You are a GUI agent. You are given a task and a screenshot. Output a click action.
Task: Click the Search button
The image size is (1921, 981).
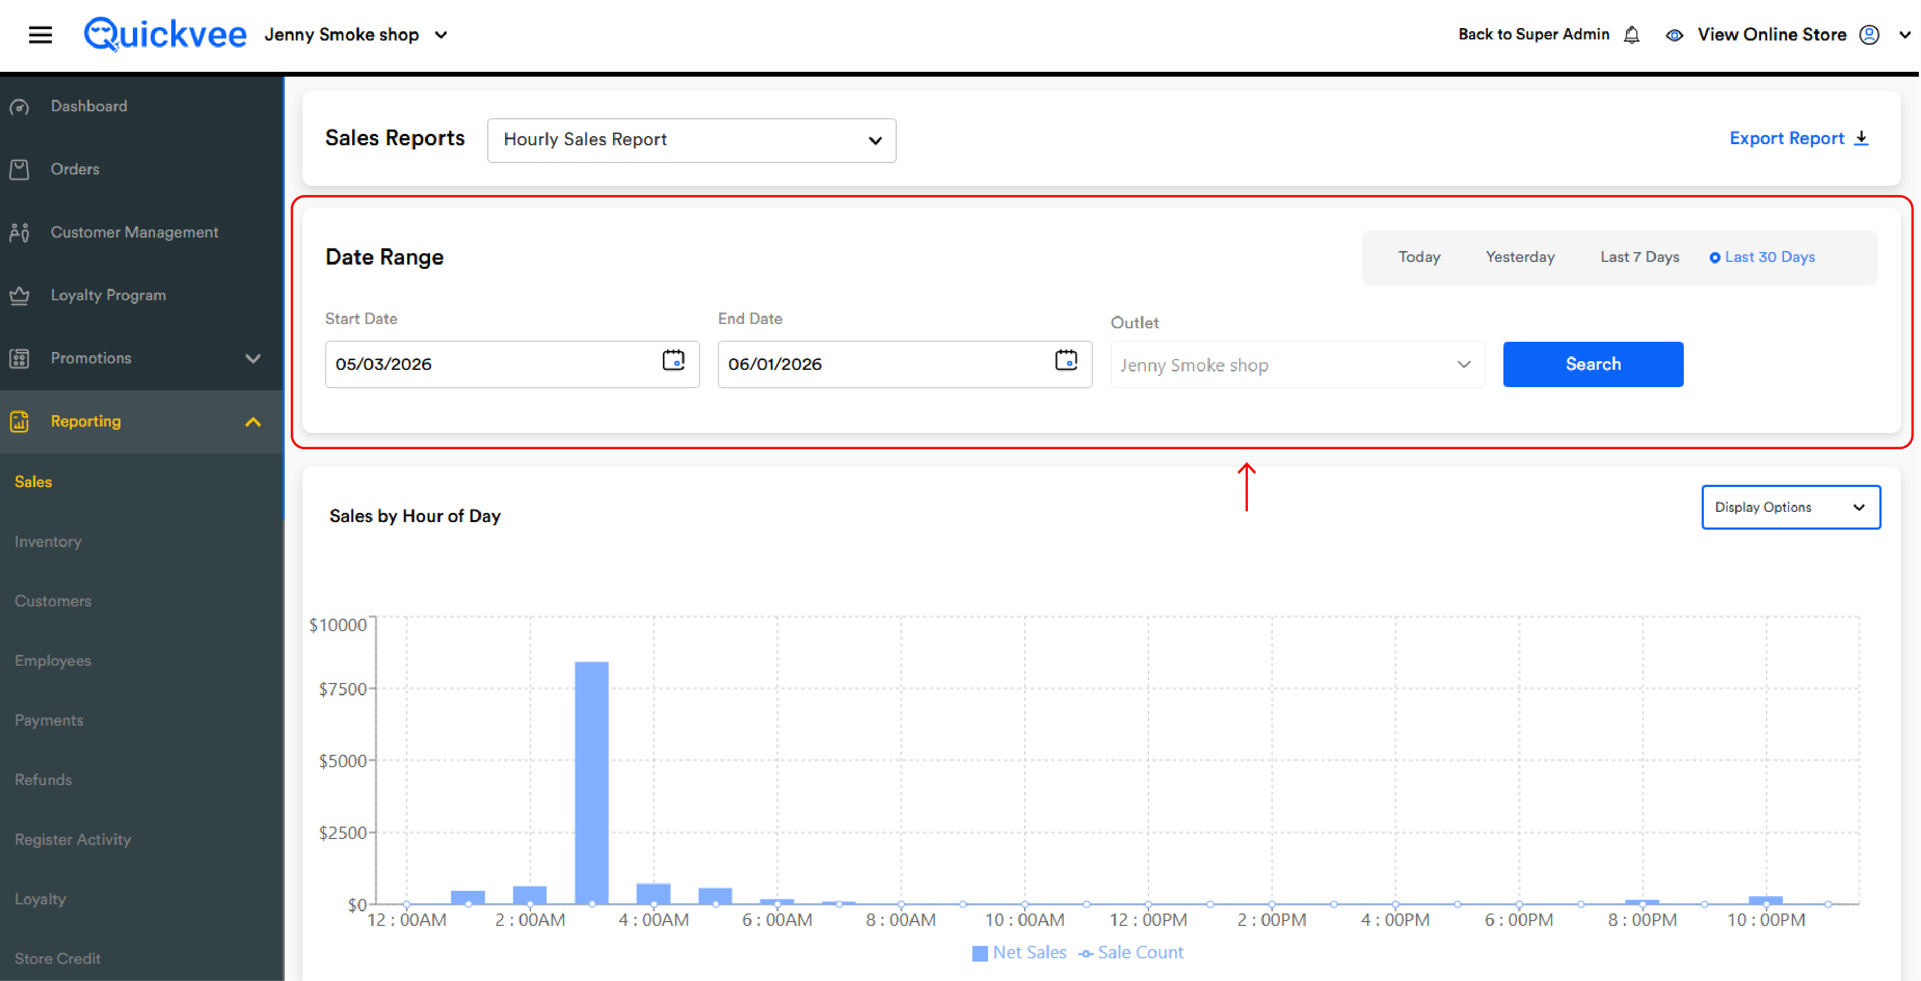[x=1593, y=364]
